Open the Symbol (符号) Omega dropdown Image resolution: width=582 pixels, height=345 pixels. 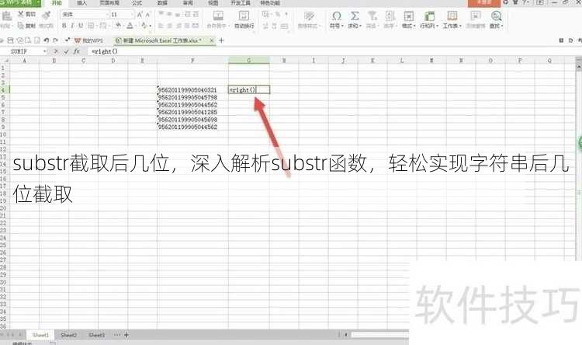tap(337, 19)
